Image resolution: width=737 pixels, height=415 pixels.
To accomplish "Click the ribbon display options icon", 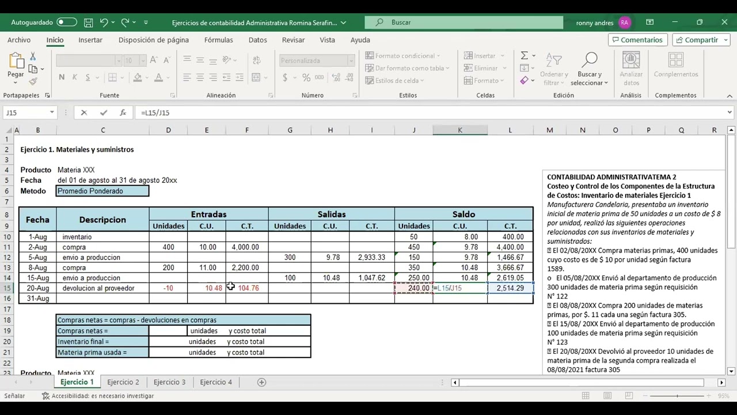I will pyautogui.click(x=649, y=22).
